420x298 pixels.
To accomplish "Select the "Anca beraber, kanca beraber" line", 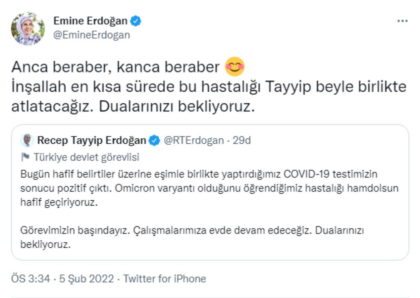I will 115,67.
